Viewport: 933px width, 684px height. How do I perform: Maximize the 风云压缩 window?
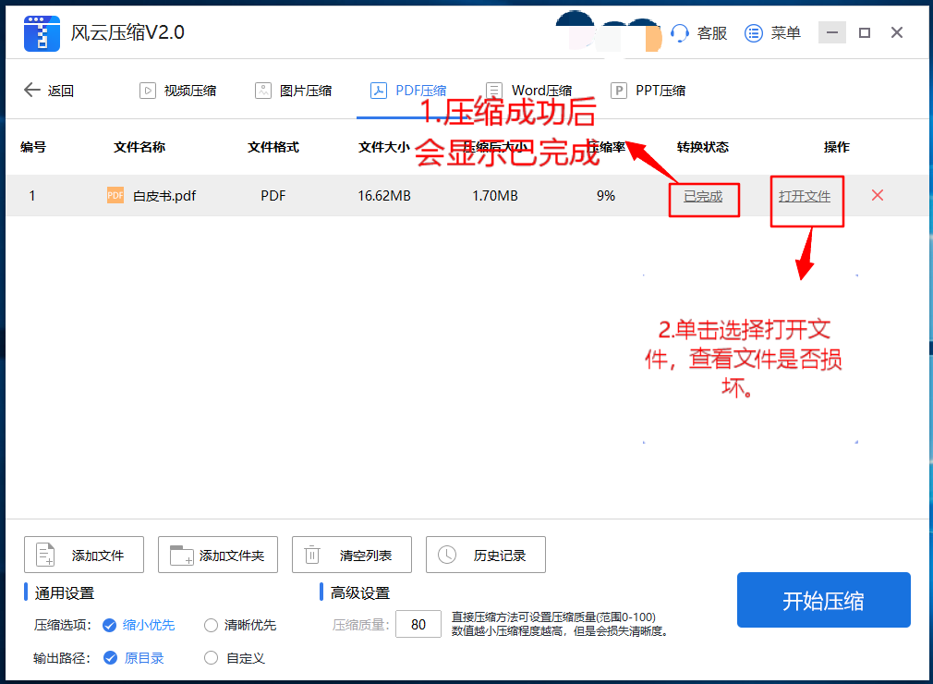point(865,32)
